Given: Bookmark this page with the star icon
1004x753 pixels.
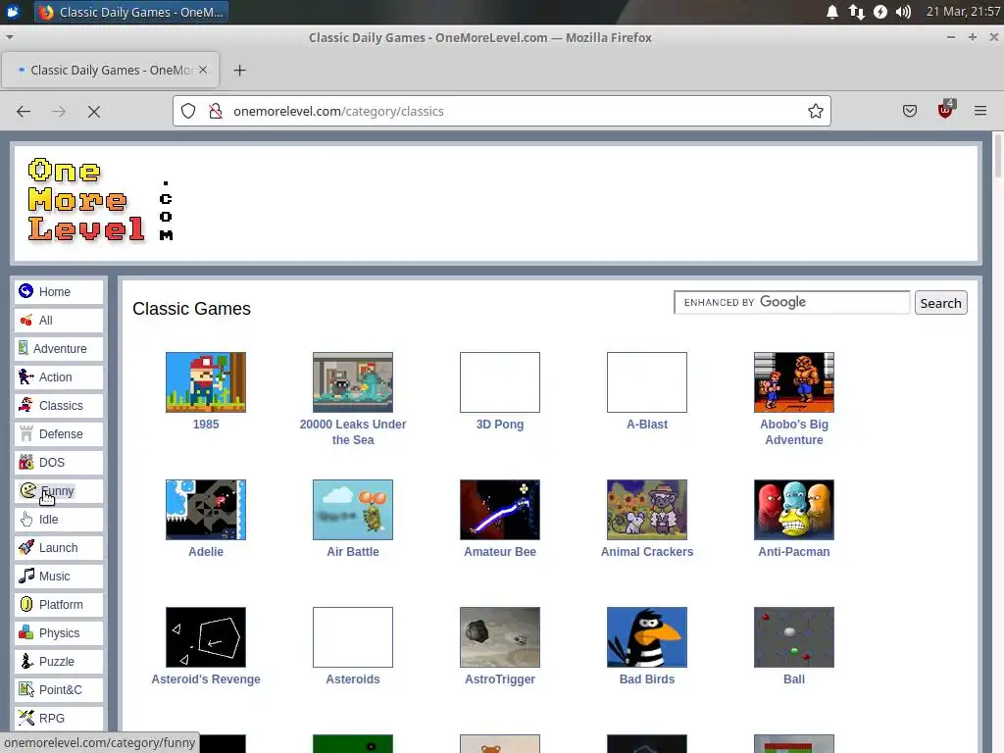Looking at the screenshot, I should click(x=815, y=111).
